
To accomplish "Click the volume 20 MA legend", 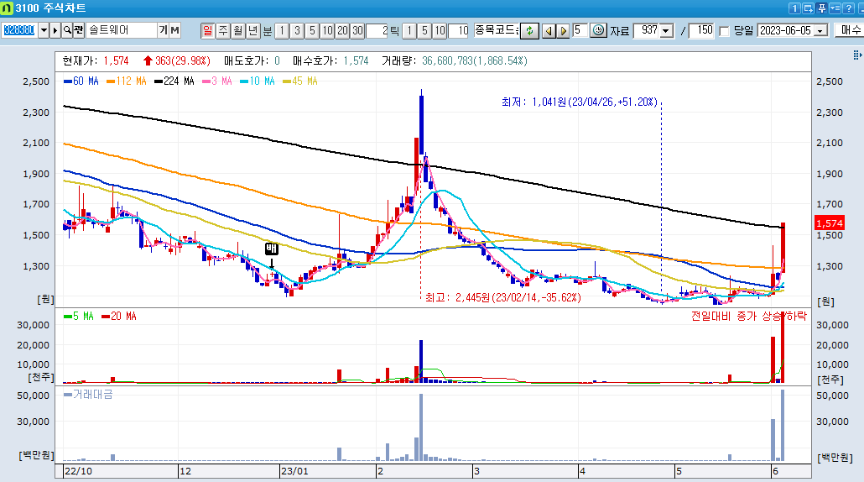I will [119, 316].
